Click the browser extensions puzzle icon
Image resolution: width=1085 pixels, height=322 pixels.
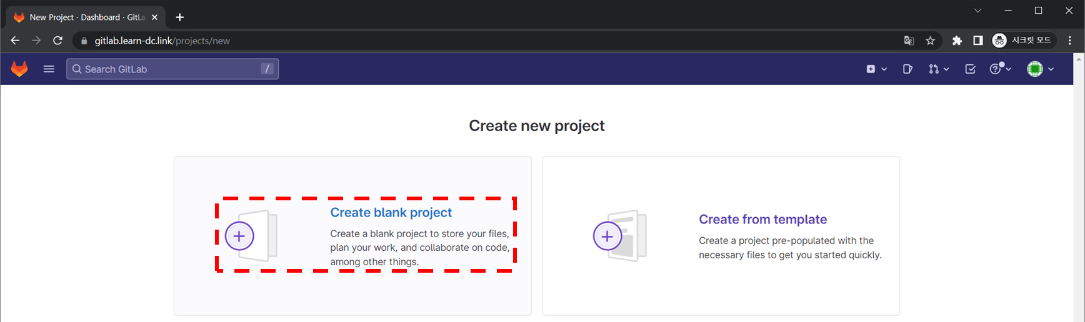click(x=957, y=41)
